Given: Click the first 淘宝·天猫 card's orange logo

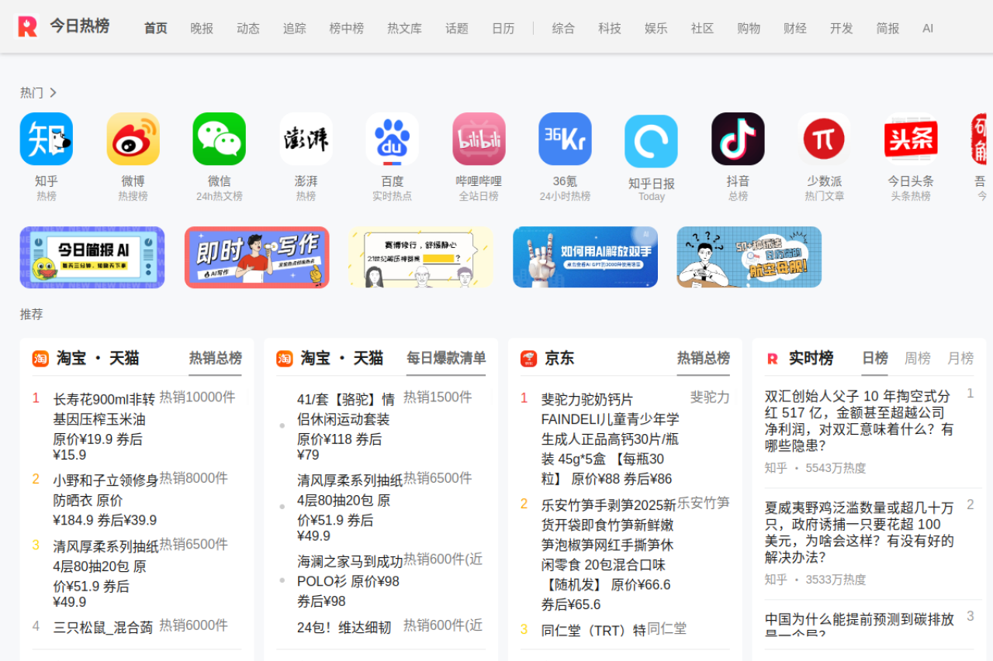Looking at the screenshot, I should tap(40, 359).
